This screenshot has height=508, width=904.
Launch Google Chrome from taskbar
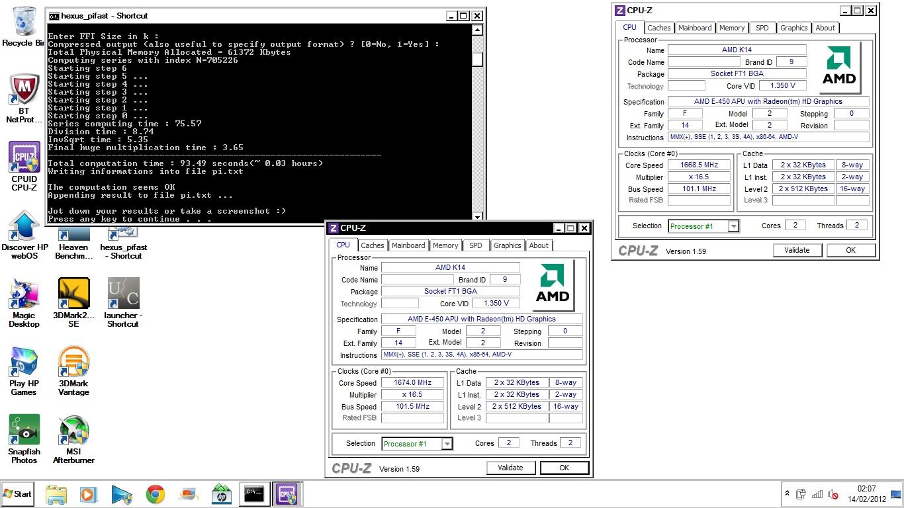(x=155, y=494)
